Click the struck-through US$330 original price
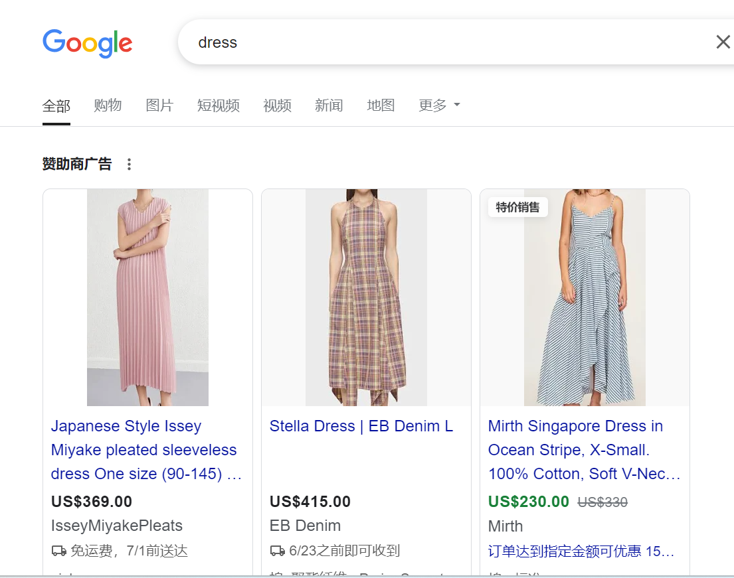Viewport: 734px width, 578px height. pyautogui.click(x=602, y=502)
